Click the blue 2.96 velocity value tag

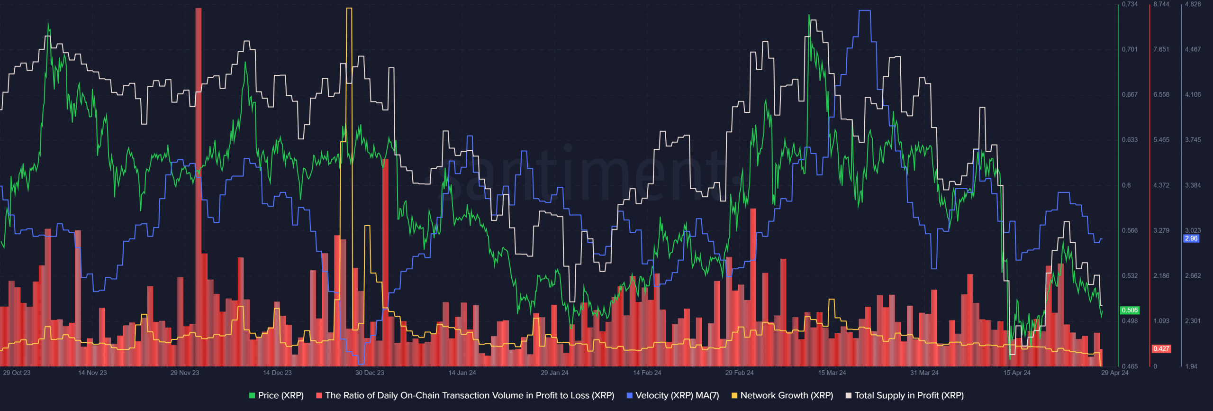click(1191, 238)
